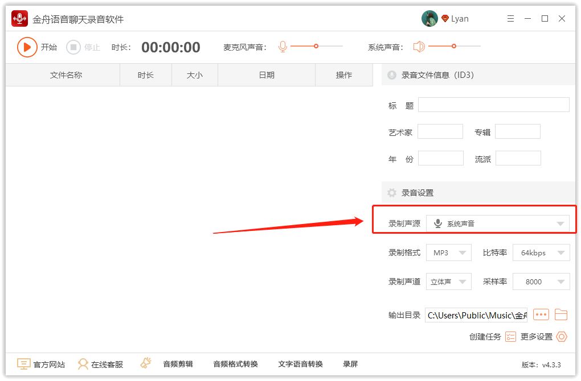This screenshot has height=381, width=581.
Task: Open the audio format conversion tool
Action: click(x=235, y=364)
